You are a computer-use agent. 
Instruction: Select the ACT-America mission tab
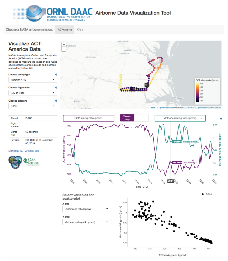click(x=65, y=29)
